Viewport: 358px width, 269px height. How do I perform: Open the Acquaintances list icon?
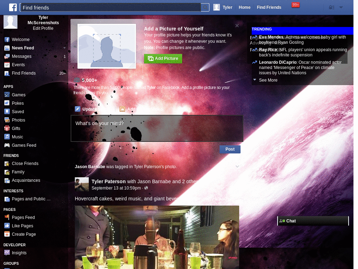coord(7,180)
